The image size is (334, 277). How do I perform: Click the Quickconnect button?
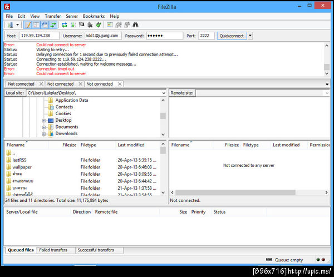click(232, 36)
